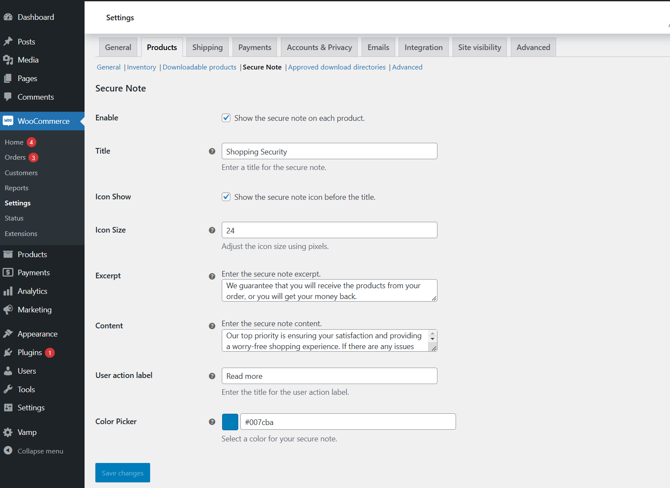Click the Dashboard gauge icon
Screen dimensions: 670x488
(x=8, y=17)
